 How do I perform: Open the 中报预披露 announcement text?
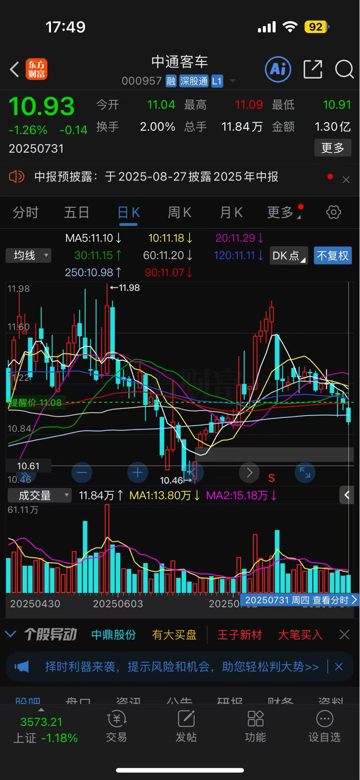[156, 177]
